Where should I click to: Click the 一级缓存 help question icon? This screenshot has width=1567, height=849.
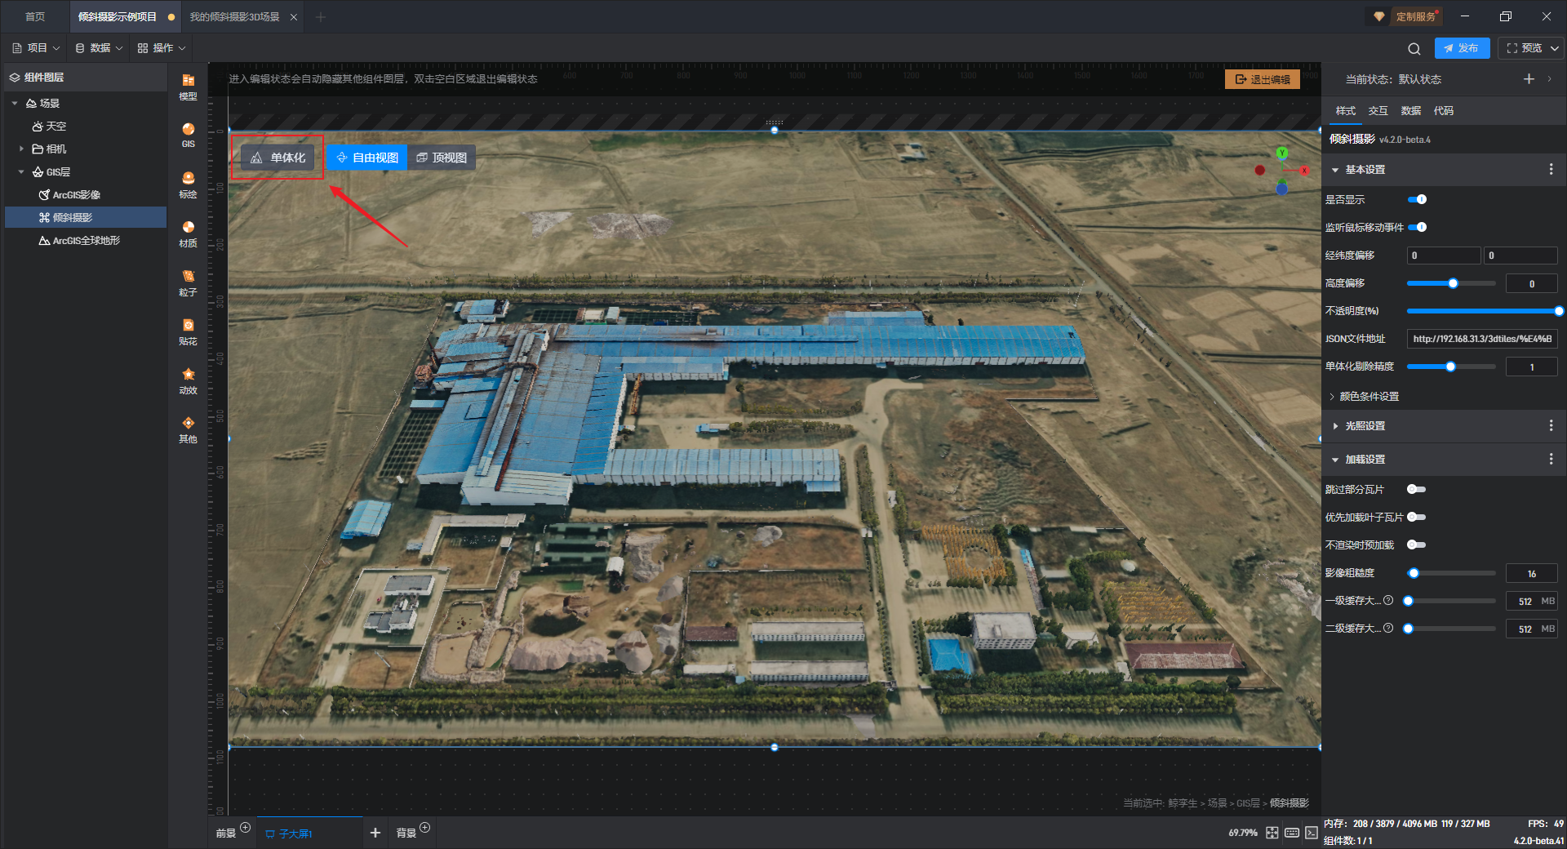click(1388, 600)
